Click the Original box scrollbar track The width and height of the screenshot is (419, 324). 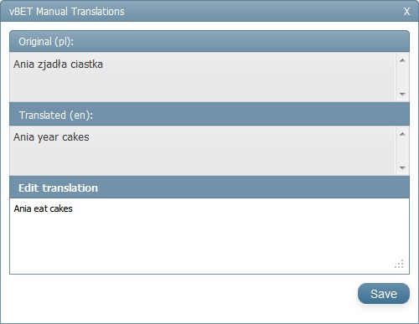402,77
